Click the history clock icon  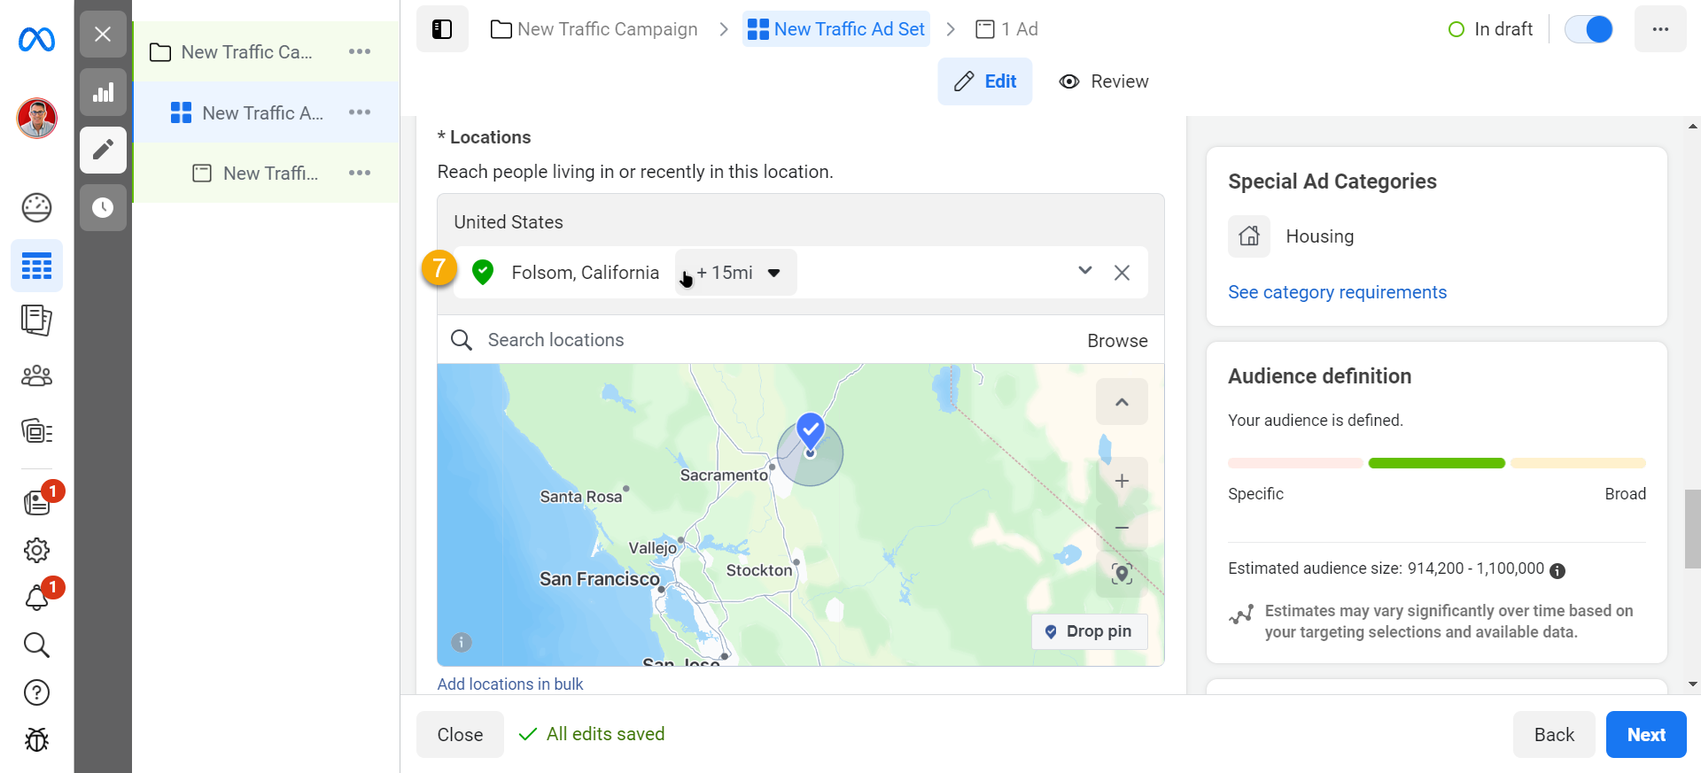(x=103, y=208)
